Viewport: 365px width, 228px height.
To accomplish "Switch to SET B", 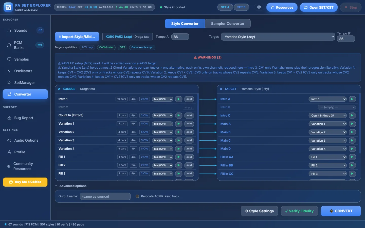I will pos(241,7).
